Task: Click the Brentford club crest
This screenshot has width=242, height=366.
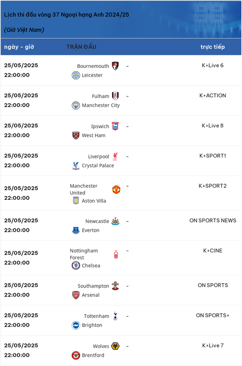Action: [76, 355]
